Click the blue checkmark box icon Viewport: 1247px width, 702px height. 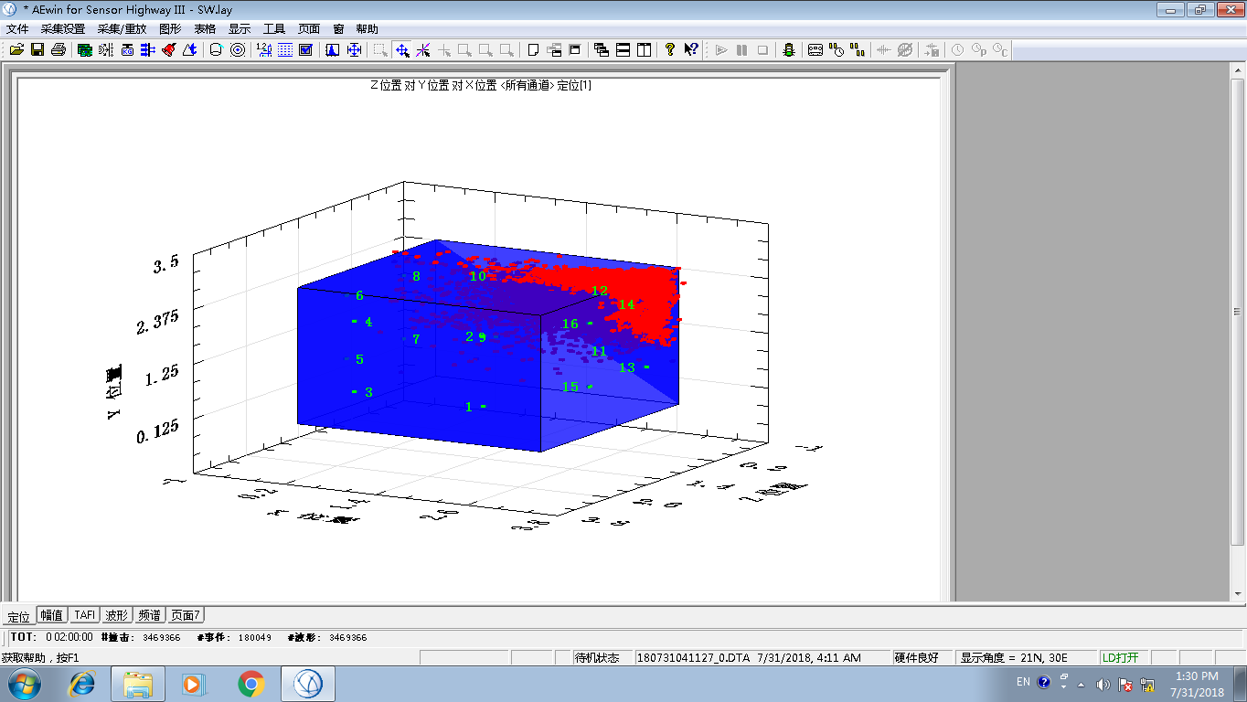[305, 49]
